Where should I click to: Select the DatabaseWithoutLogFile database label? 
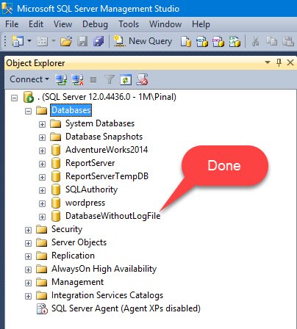[x=113, y=216]
